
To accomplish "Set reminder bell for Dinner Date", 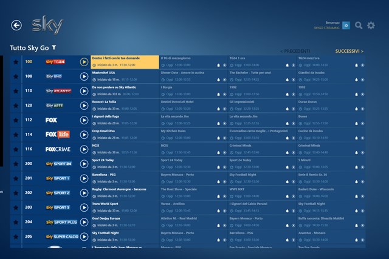I will (x=219, y=80).
